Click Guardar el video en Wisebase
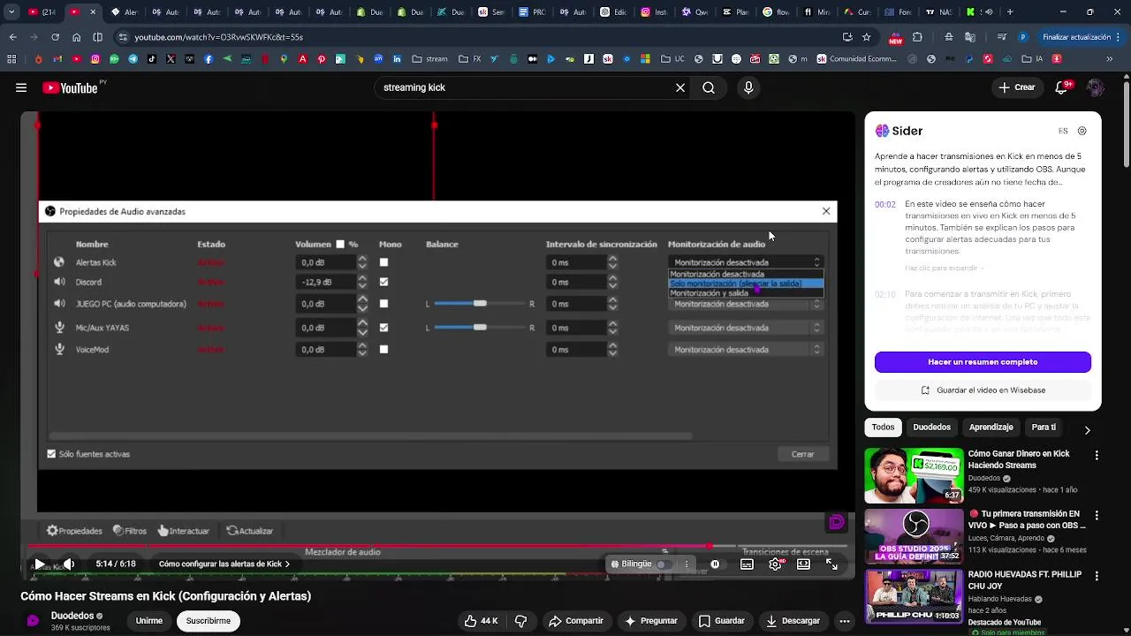Viewport: 1131px width, 636px height. pos(983,390)
